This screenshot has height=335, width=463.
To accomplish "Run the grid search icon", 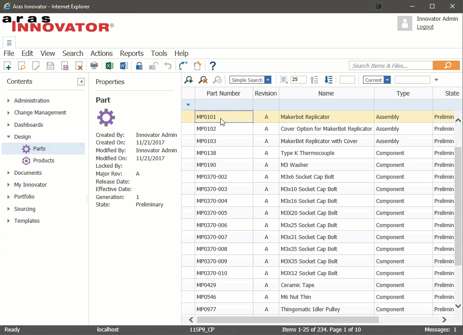I will [189, 80].
